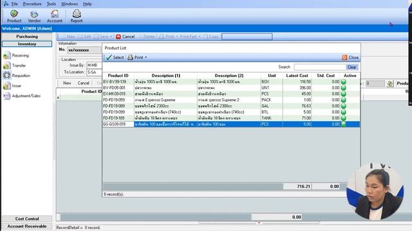
Task: Sort by the Product ID column header
Action: tap(118, 76)
